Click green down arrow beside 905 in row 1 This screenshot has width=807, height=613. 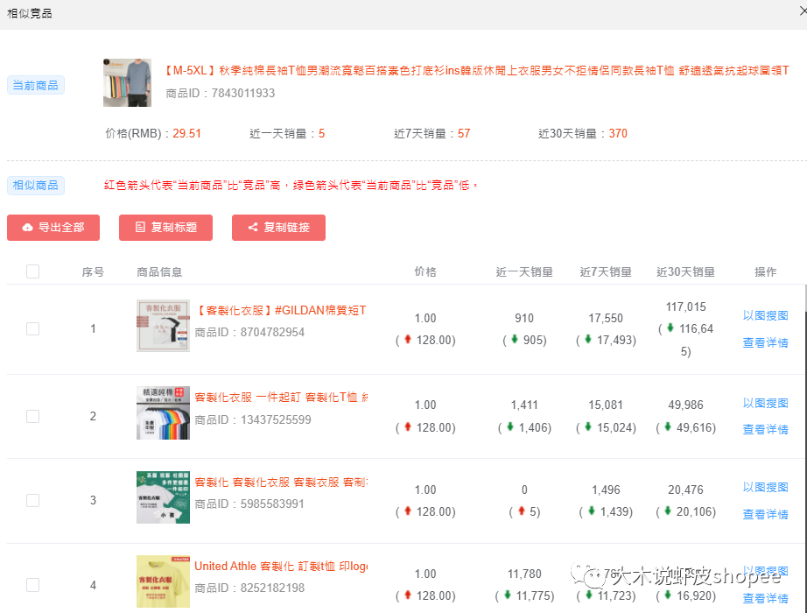(x=514, y=339)
